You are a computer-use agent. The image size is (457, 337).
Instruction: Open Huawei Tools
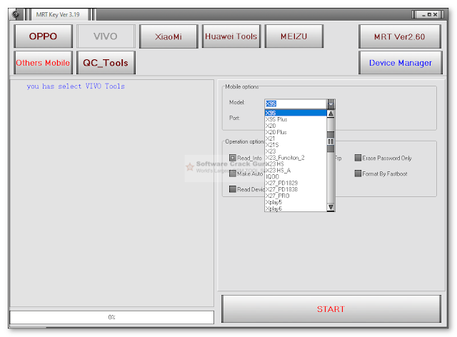click(231, 36)
